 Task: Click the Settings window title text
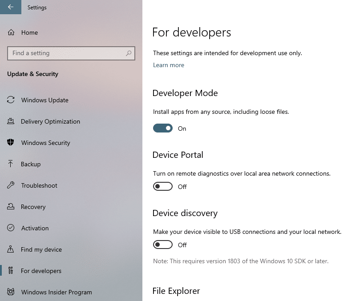point(37,8)
